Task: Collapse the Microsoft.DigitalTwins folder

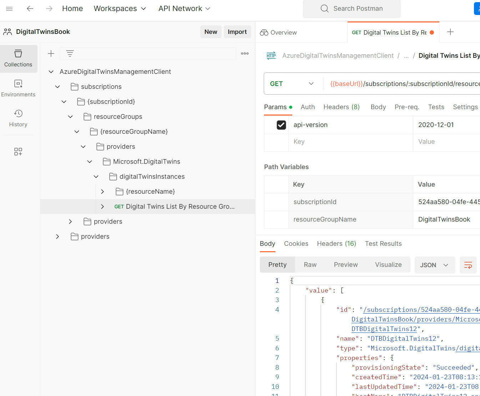Action: click(x=90, y=162)
